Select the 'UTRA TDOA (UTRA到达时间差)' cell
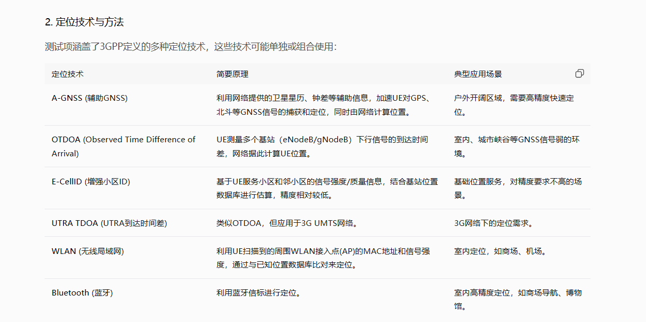The height and width of the screenshot is (322, 646). [109, 223]
